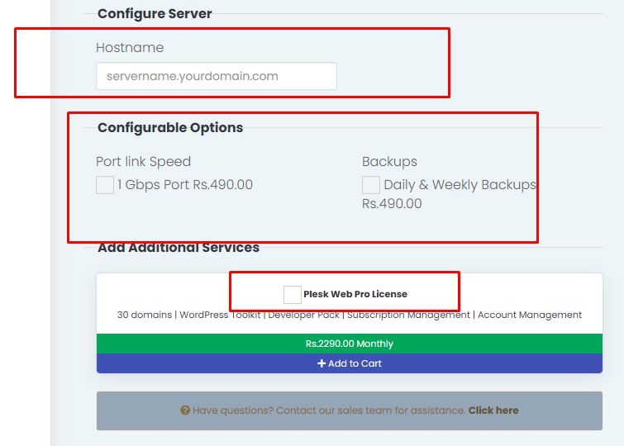
Task: Click the Configure Server section heading
Action: pyautogui.click(x=155, y=14)
